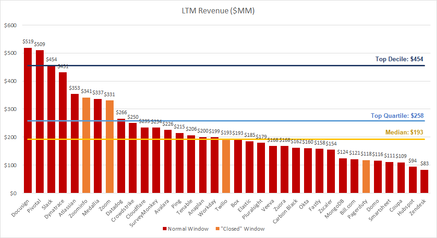Click the Crowdstrike axis label

pyautogui.click(x=123, y=210)
